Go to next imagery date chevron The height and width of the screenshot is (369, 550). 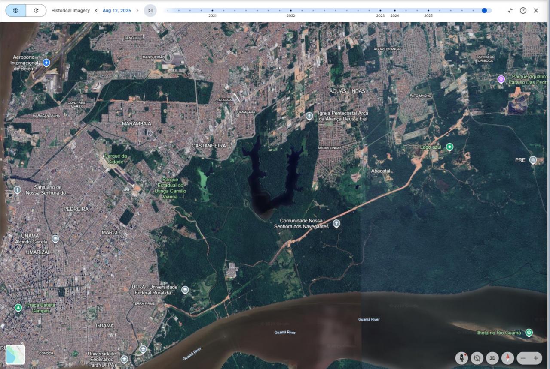137,10
